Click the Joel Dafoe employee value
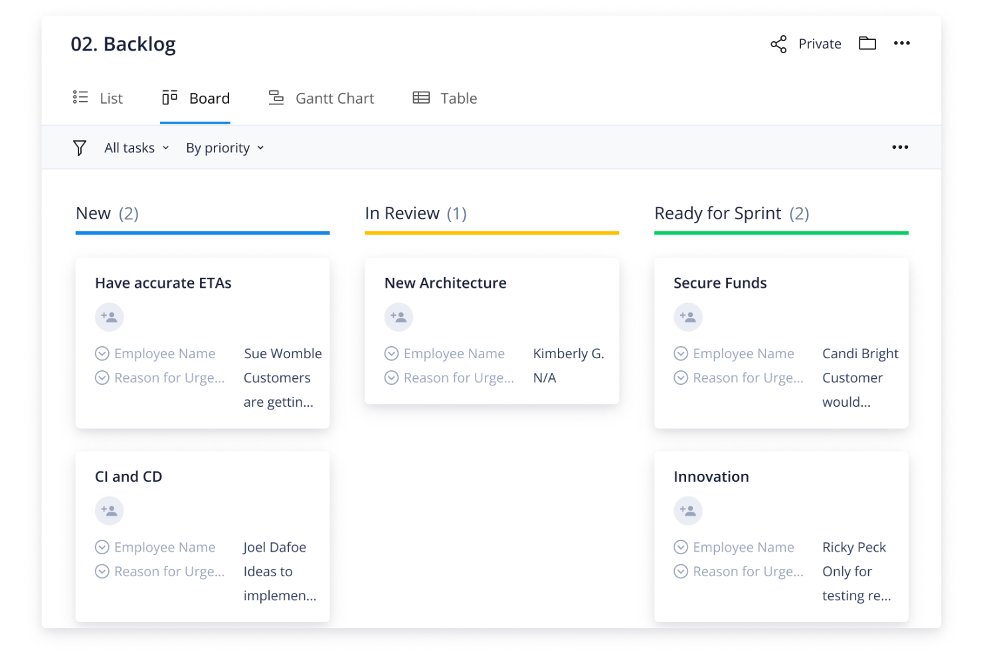Image resolution: width=983 pixels, height=656 pixels. click(x=275, y=547)
